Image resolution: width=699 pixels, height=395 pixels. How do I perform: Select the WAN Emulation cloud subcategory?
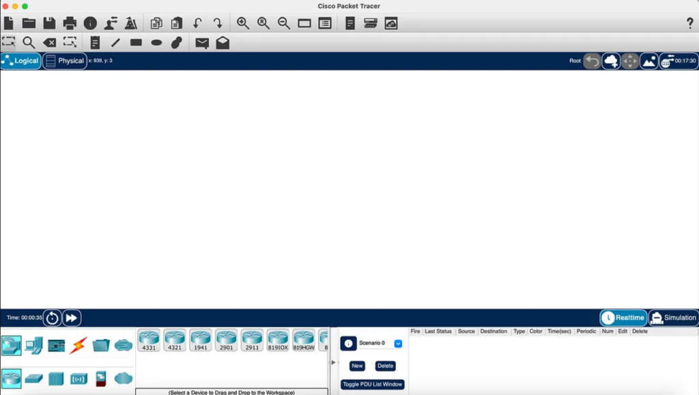pyautogui.click(x=124, y=379)
